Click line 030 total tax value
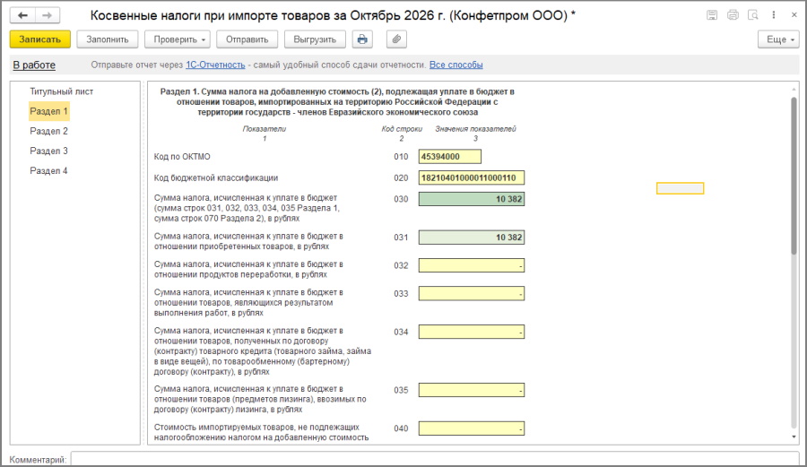 tap(472, 199)
